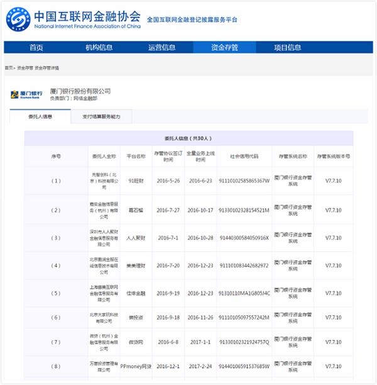Click the 厦门银行股份有限公司 company name

coord(80,91)
